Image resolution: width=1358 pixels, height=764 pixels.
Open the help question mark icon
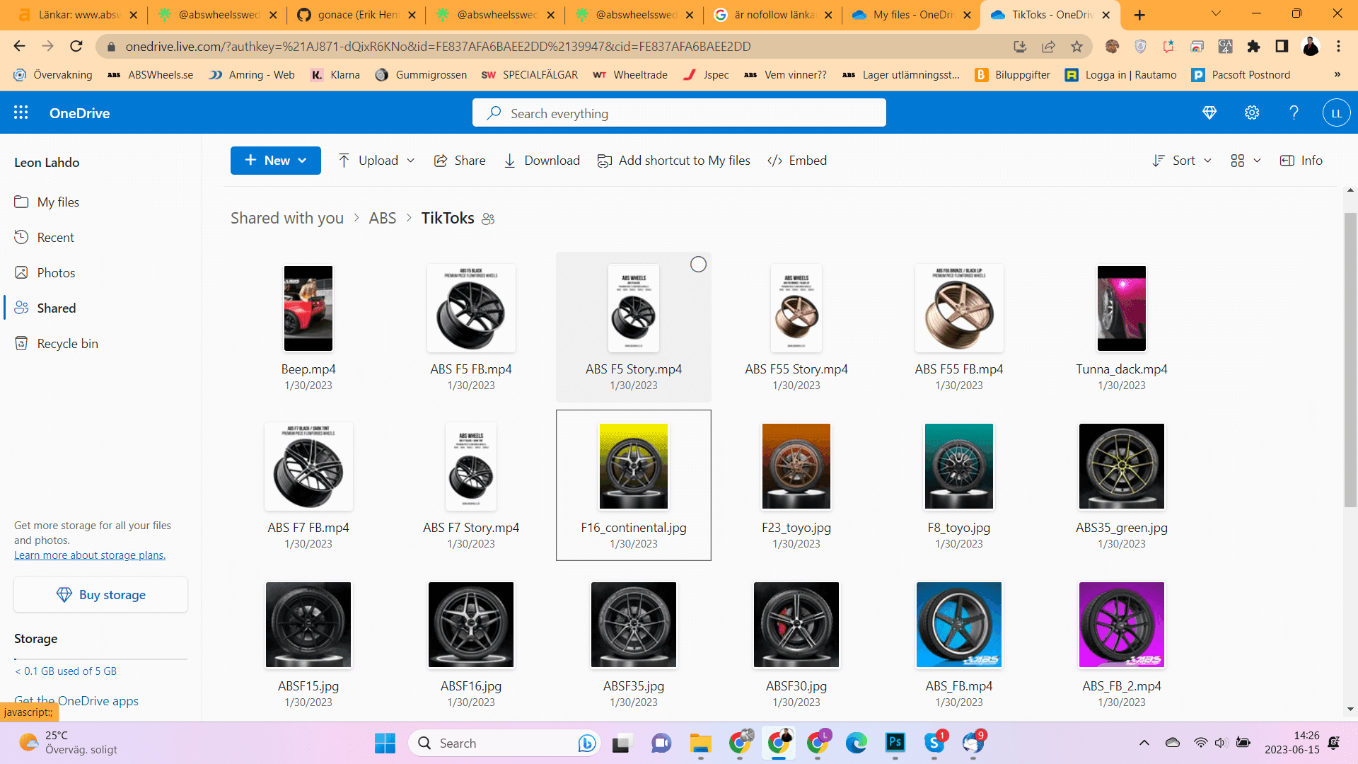tap(1294, 112)
